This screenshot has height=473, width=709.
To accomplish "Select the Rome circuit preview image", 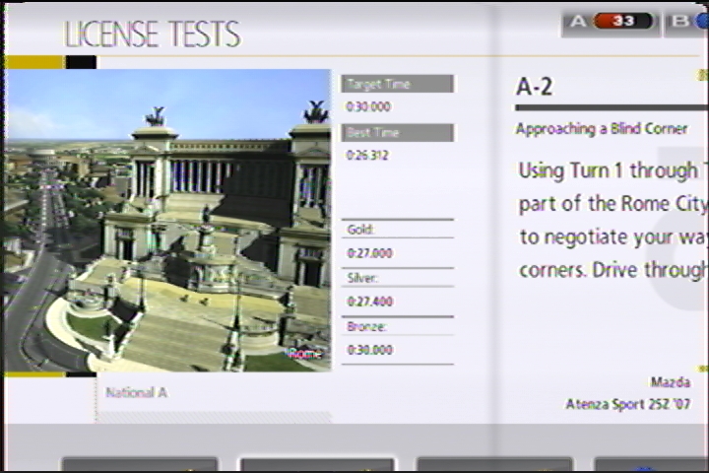I will click(166, 220).
